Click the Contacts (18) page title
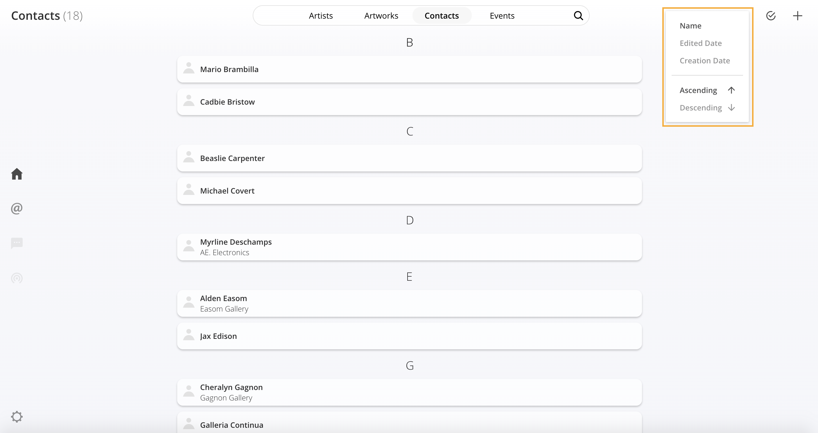 point(47,16)
